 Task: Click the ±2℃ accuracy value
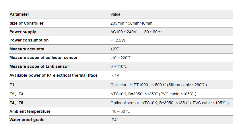click(x=115, y=49)
